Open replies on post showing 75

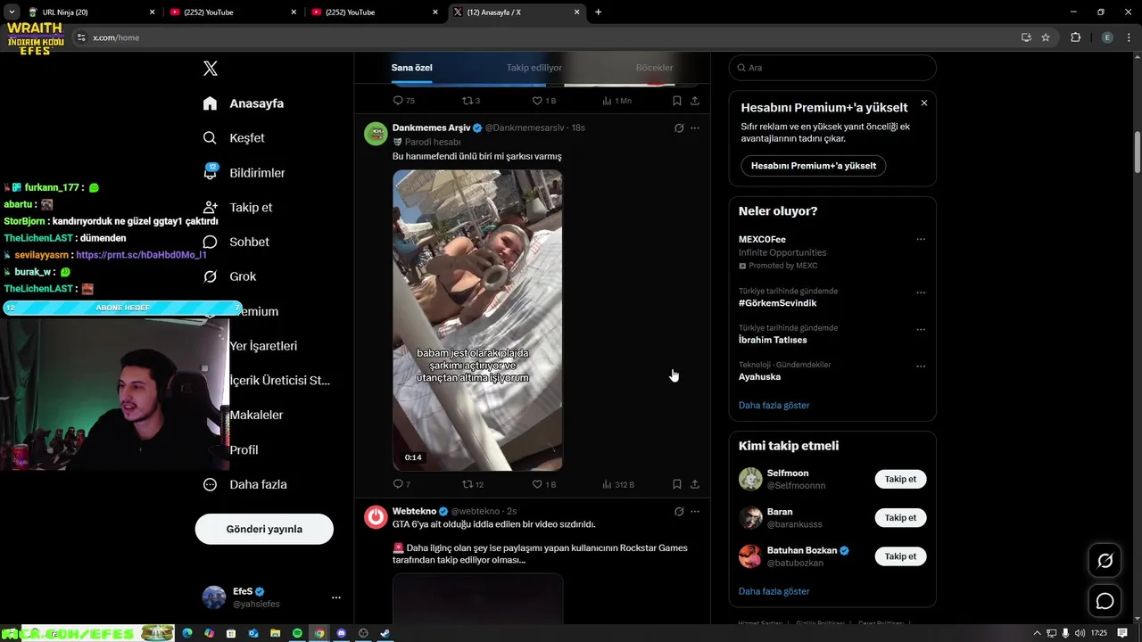tap(403, 101)
